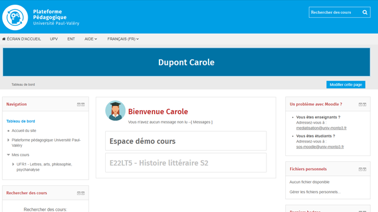
Task: Open Tableau de bord in Navigation block
Action: click(x=21, y=121)
